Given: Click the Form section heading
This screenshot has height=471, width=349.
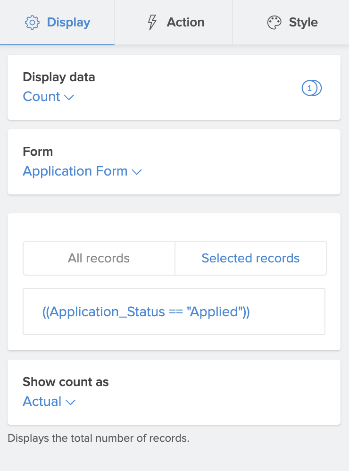Looking at the screenshot, I should [x=38, y=151].
